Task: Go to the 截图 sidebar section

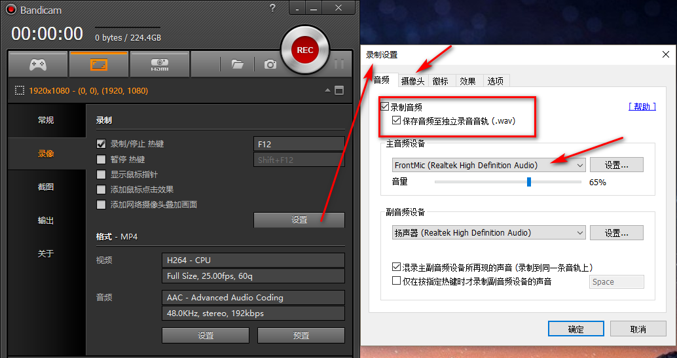Action: tap(46, 187)
